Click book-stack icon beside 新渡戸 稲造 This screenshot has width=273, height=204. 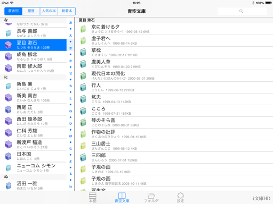9,144
